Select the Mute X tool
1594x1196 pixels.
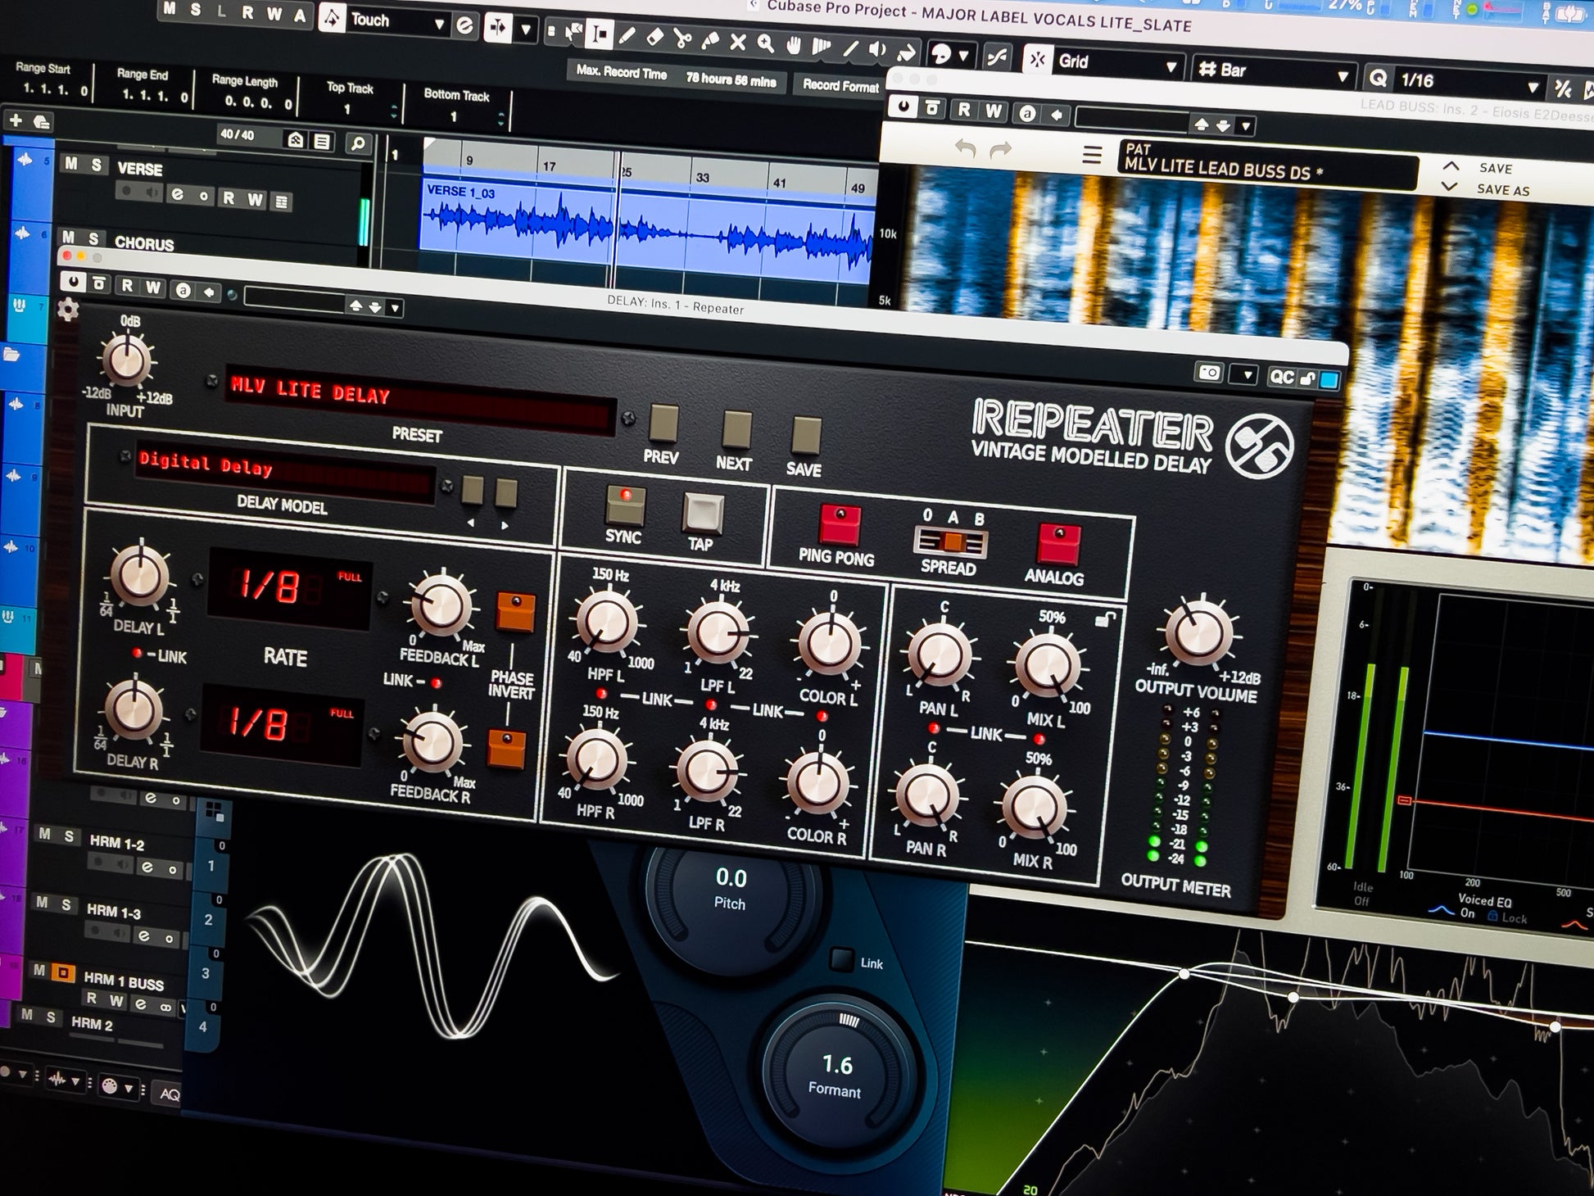[737, 42]
